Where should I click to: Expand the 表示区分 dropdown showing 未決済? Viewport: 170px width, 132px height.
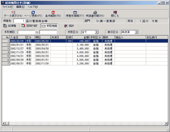coord(136,32)
